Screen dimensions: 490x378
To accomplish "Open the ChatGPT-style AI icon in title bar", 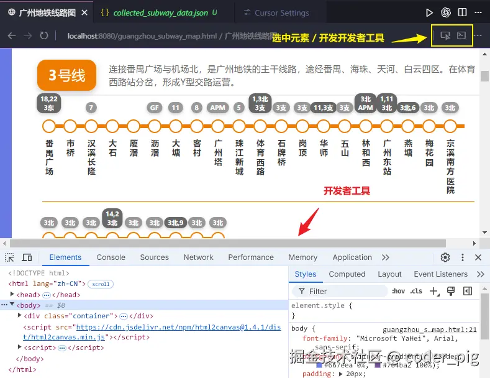I will pyautogui.click(x=446, y=12).
